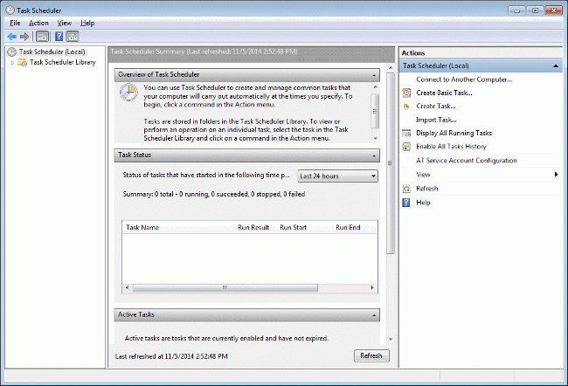This screenshot has height=386, width=568.
Task: Click the Run Start column header
Action: (293, 227)
